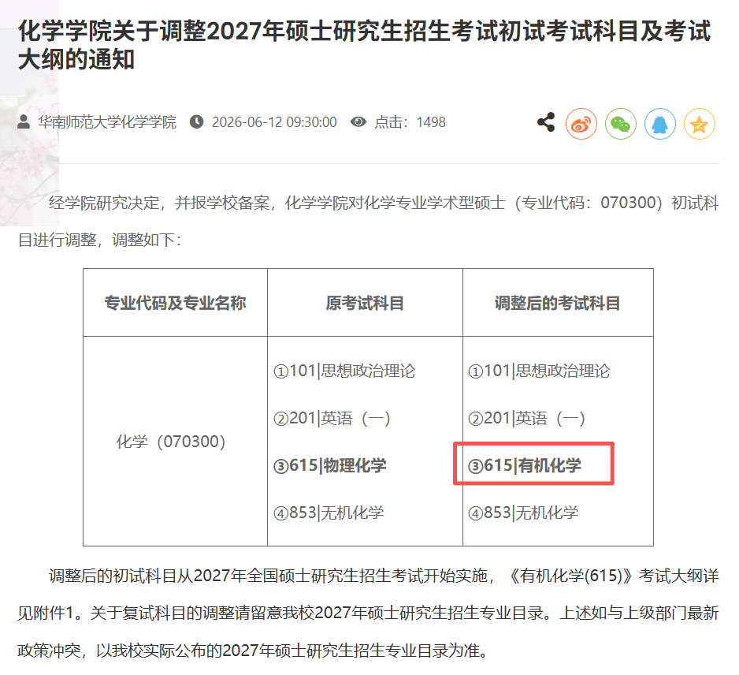Click the eye views icon
Viewport: 739px width, 675px height.
pos(358,121)
